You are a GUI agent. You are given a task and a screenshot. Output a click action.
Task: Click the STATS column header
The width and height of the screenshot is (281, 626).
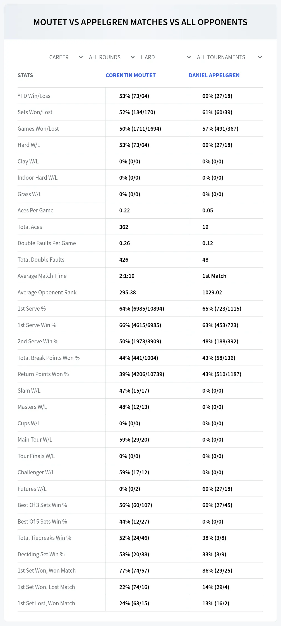click(x=25, y=75)
